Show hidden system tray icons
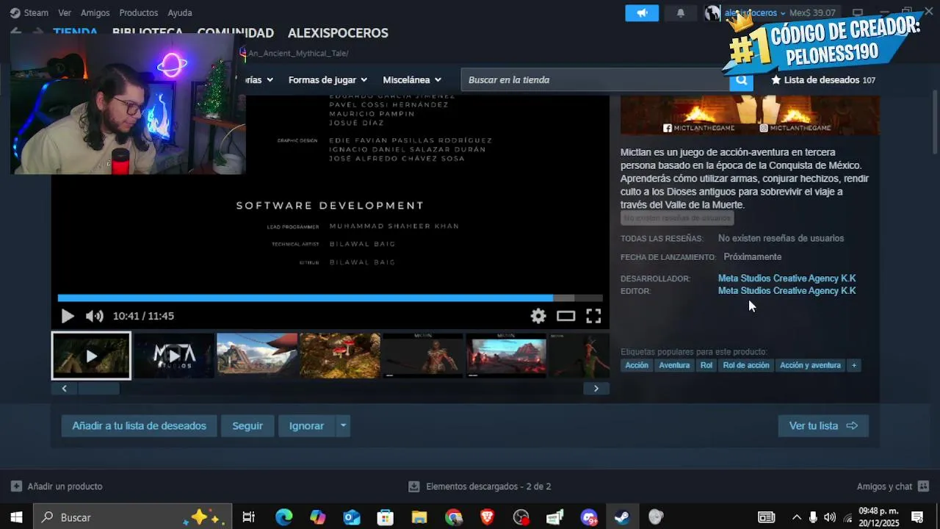Image resolution: width=940 pixels, height=529 pixels. 796,517
